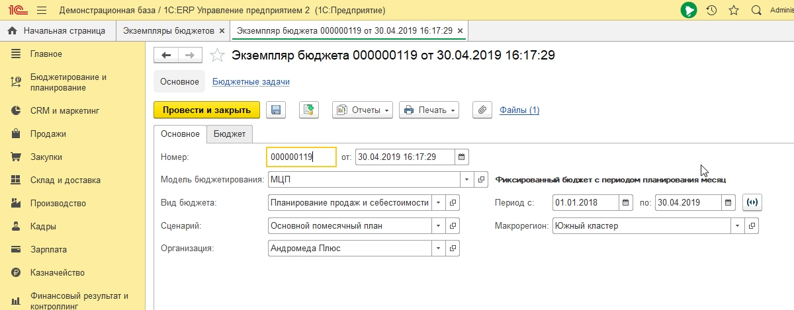This screenshot has height=310, width=794.
Task: Add document to favorites with star
Action: pyautogui.click(x=217, y=56)
